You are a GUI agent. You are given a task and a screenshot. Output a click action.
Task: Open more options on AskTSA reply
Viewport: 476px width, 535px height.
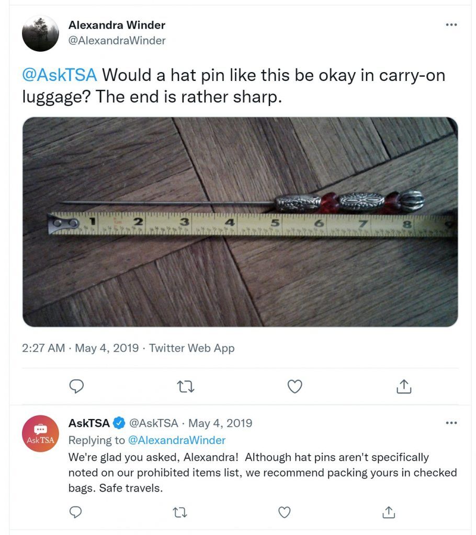[x=451, y=423]
